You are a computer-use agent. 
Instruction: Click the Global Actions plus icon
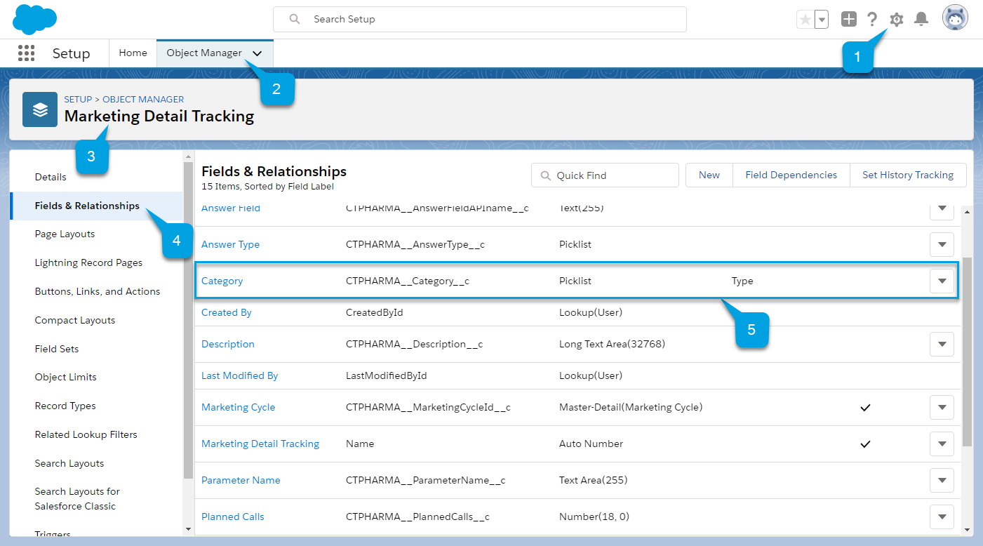(x=849, y=20)
